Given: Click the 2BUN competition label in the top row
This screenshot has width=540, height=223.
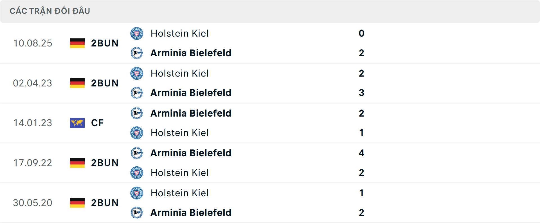Looking at the screenshot, I should tap(105, 43).
